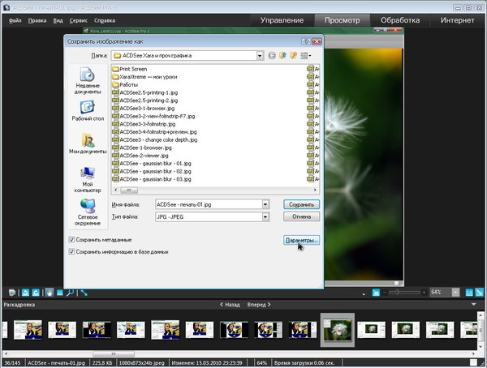Select file ACDSee3-3-folmstrip.jpg
Image resolution: width=487 pixels, height=368 pixels.
pyautogui.click(x=144, y=124)
